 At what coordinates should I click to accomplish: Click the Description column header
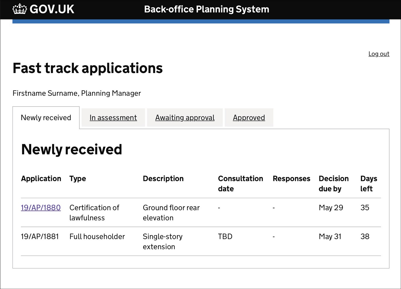163,179
